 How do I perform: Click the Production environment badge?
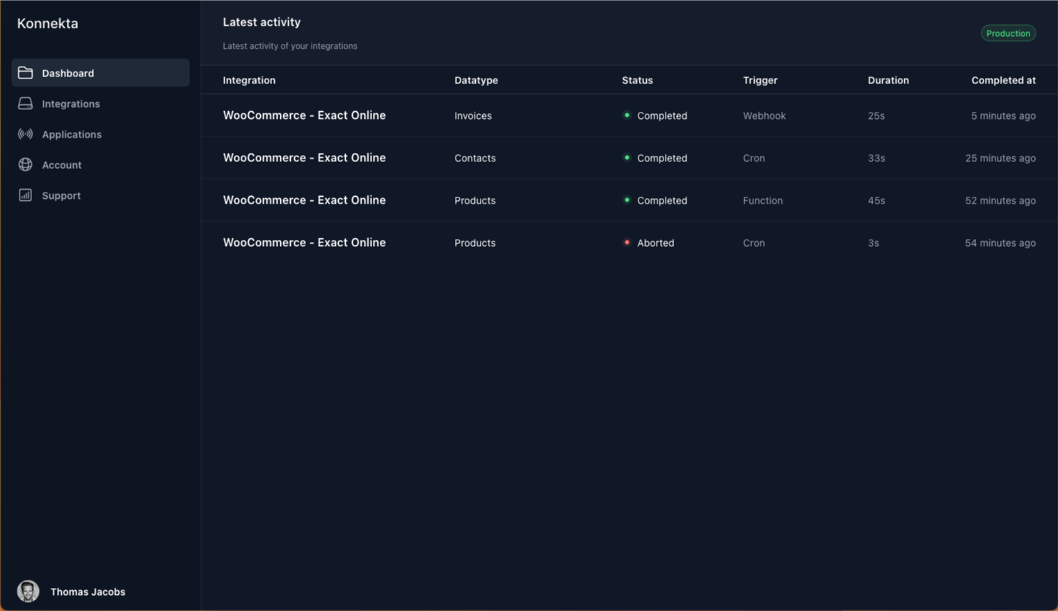(x=1008, y=33)
